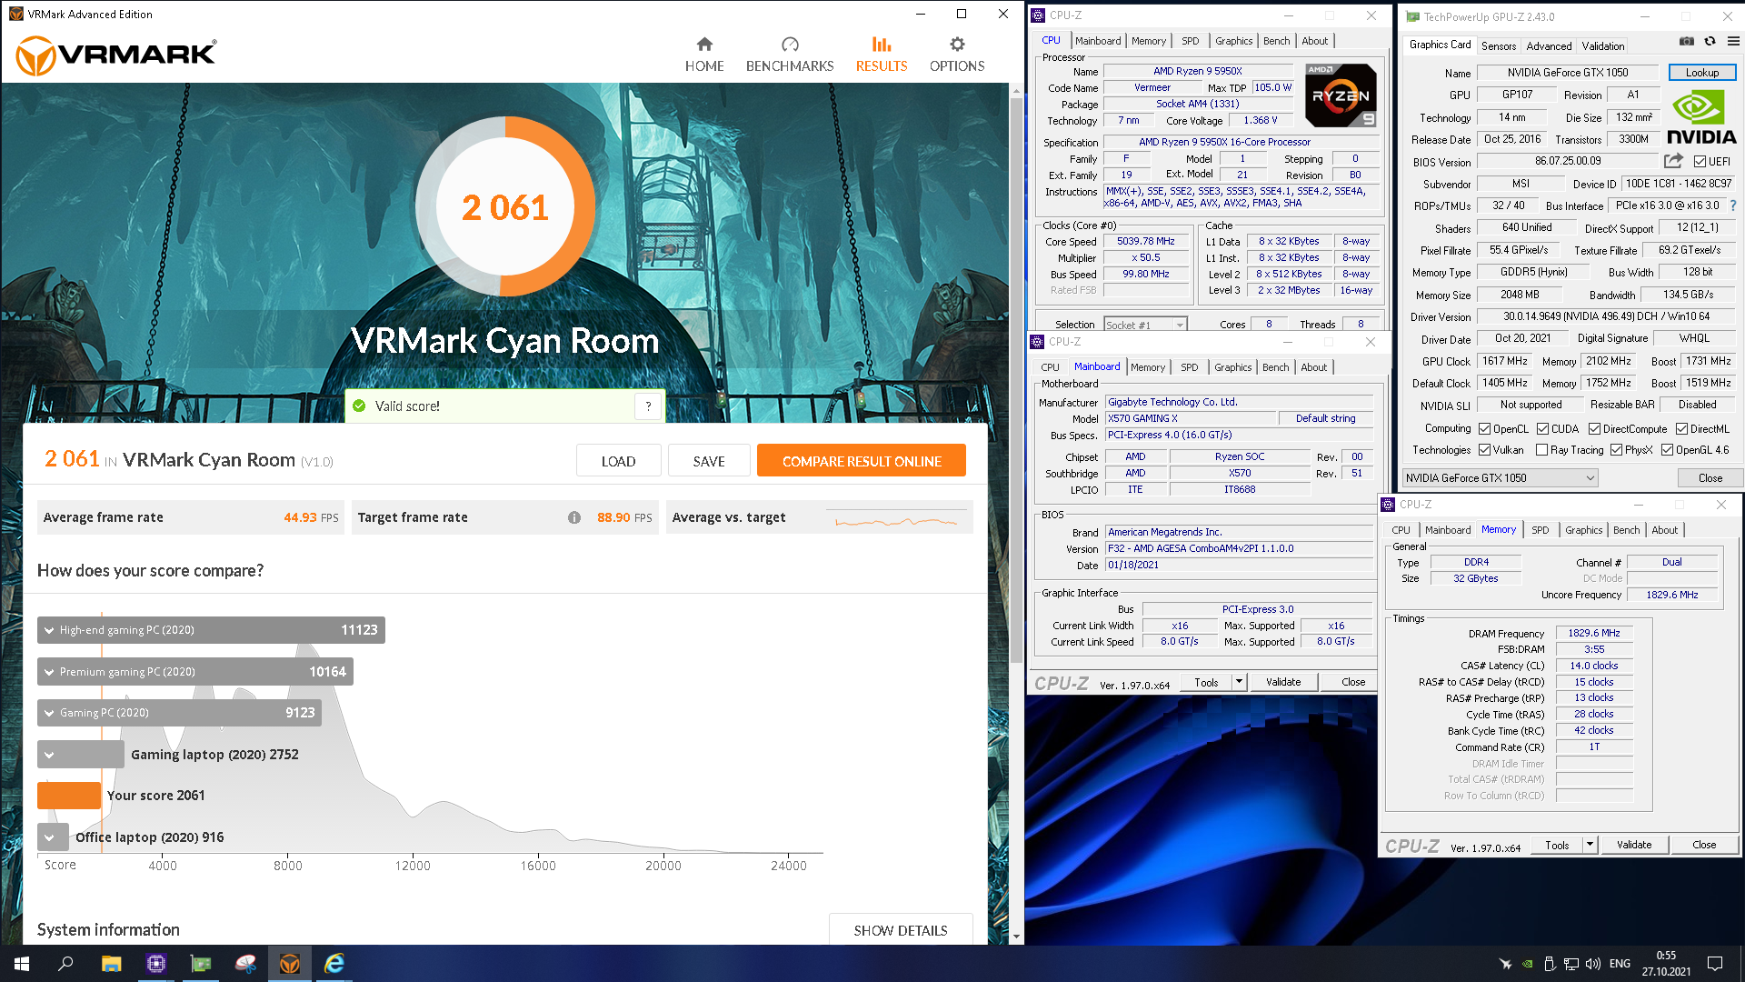Toggle the PhysX checkbox
Viewport: 1745px width, 982px height.
coord(1616,450)
